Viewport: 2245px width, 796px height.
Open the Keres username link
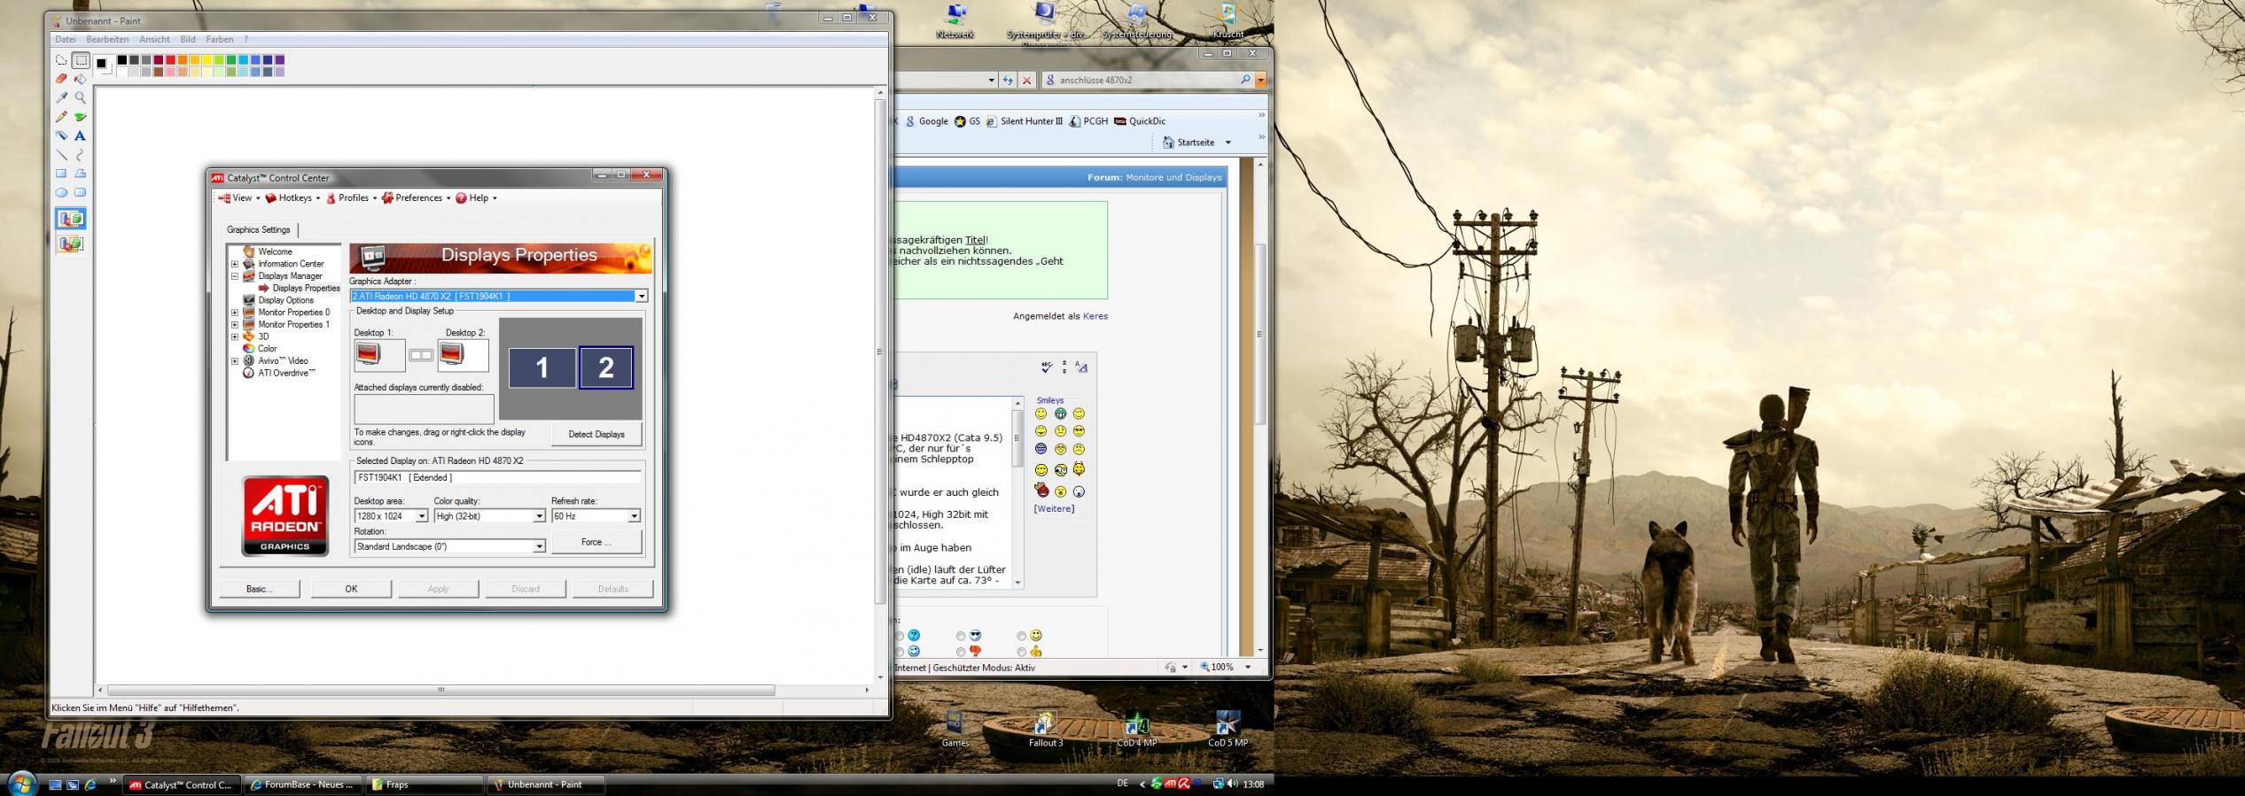pyautogui.click(x=1095, y=316)
